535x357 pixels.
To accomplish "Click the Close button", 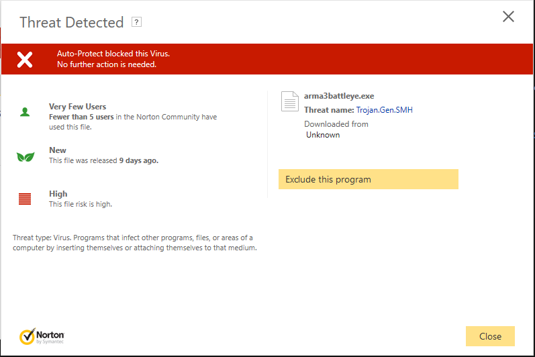I will (x=490, y=336).
